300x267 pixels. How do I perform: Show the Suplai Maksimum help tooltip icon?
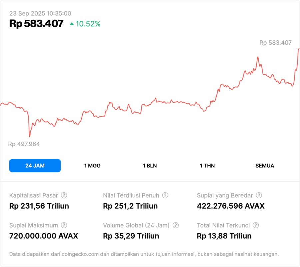coord(64,225)
